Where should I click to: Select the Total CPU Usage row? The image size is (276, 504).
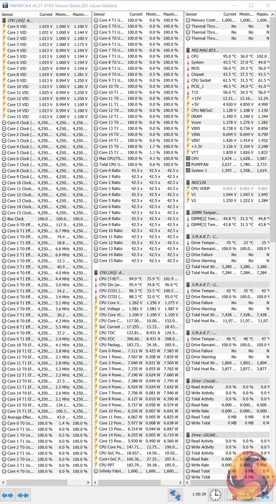pos(111,164)
